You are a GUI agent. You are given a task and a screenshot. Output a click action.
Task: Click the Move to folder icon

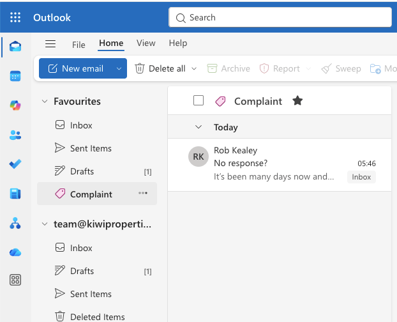375,68
